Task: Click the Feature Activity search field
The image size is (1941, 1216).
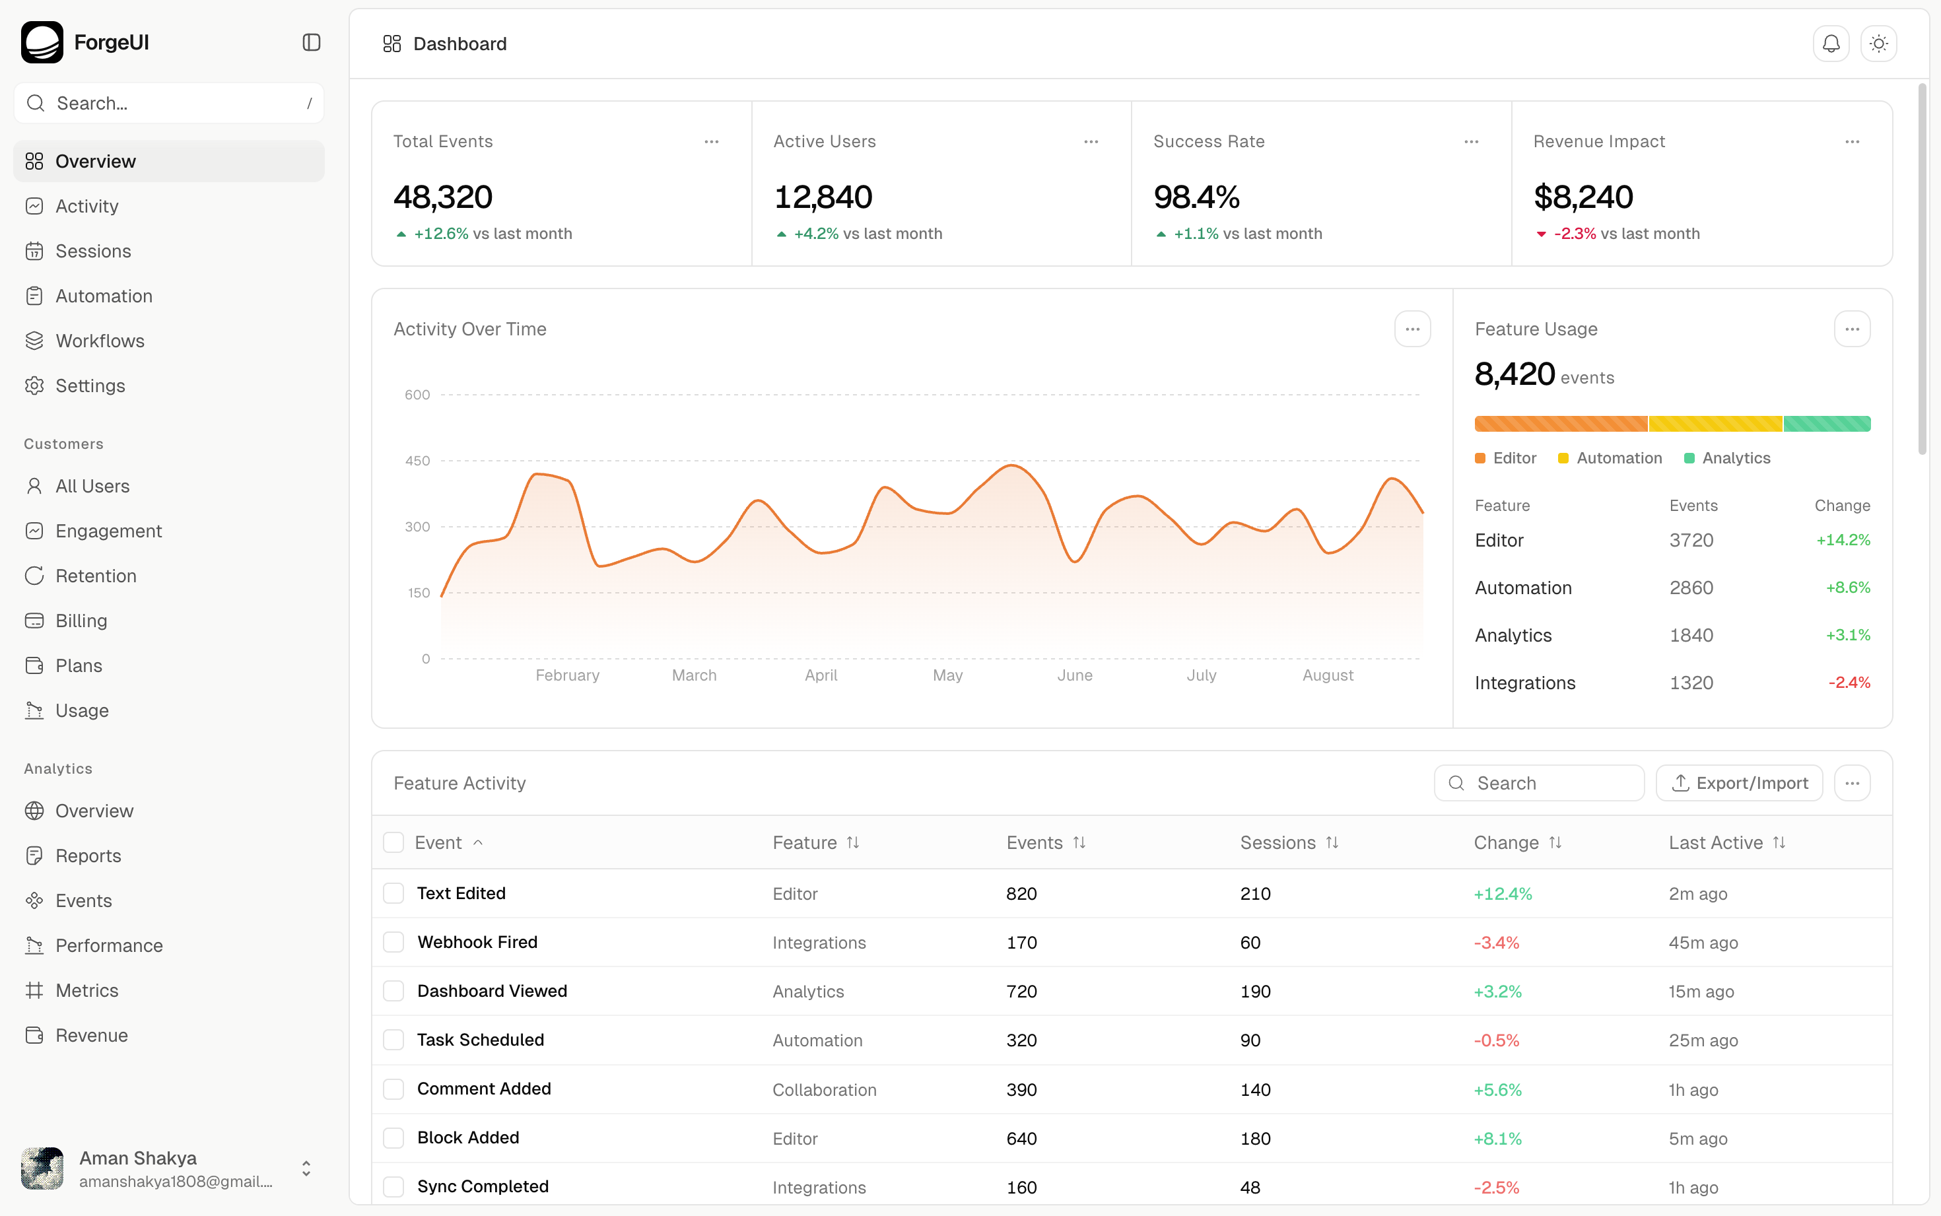Action: click(x=1538, y=782)
